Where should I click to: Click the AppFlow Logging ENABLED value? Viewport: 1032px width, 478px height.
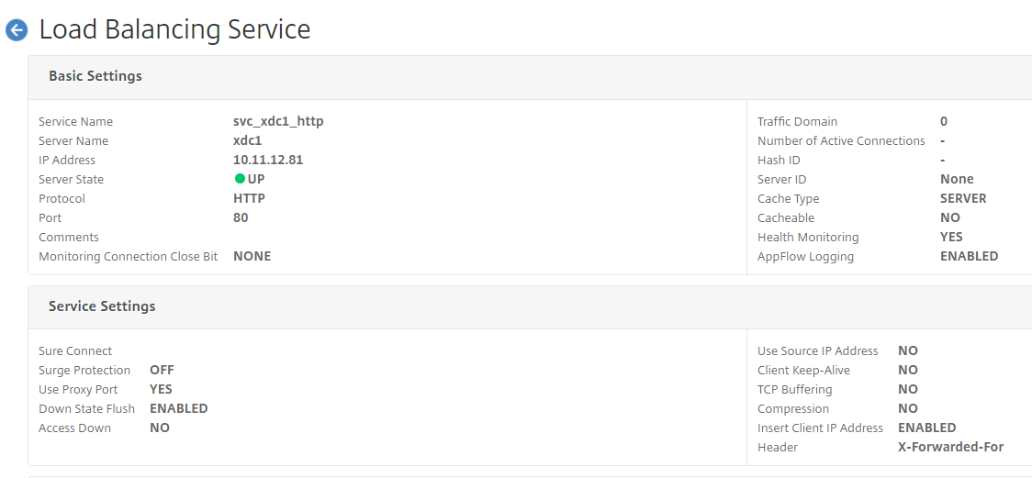point(969,256)
